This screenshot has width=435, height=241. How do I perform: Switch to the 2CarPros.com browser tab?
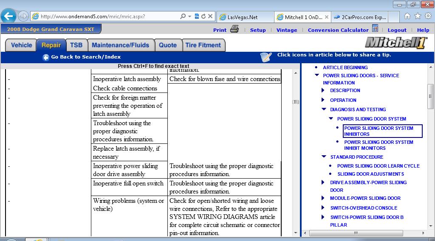pos(359,17)
